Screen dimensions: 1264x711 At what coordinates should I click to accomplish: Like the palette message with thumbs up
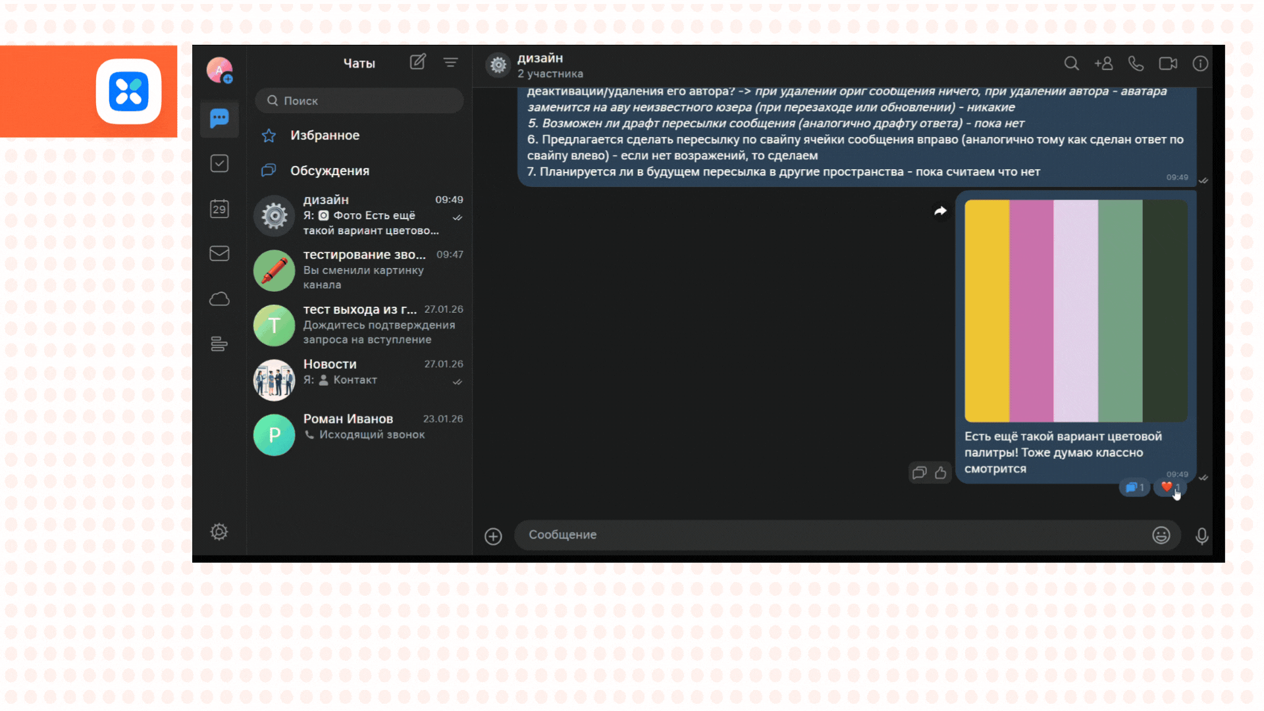[941, 472]
